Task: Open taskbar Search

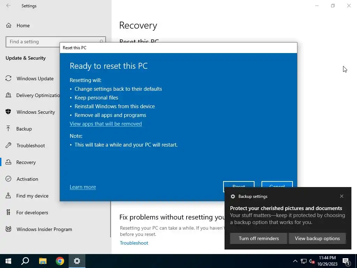Action: pos(25,261)
